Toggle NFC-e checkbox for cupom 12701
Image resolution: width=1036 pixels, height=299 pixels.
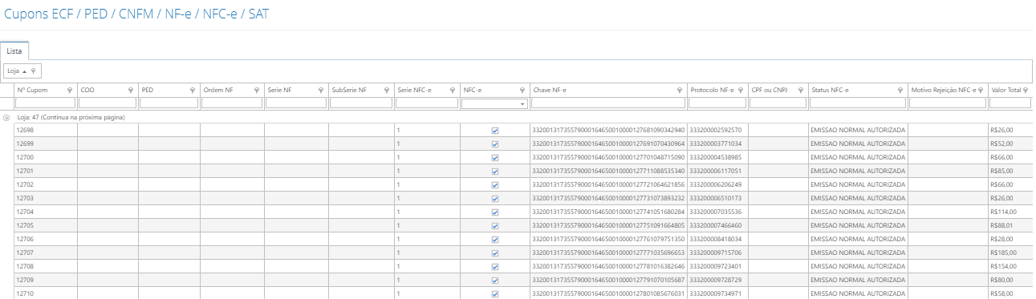point(494,172)
